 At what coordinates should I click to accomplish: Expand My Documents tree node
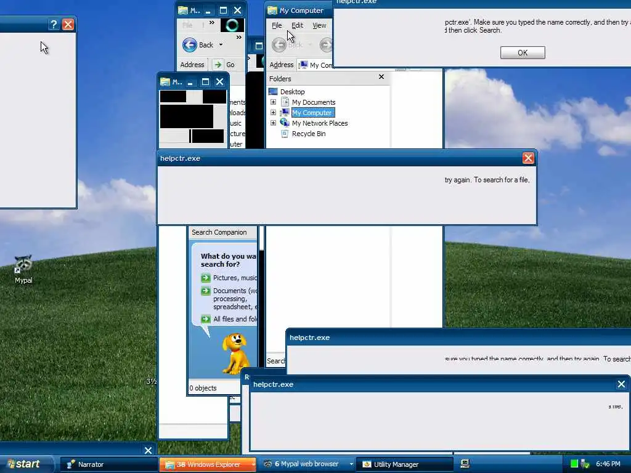tap(273, 102)
